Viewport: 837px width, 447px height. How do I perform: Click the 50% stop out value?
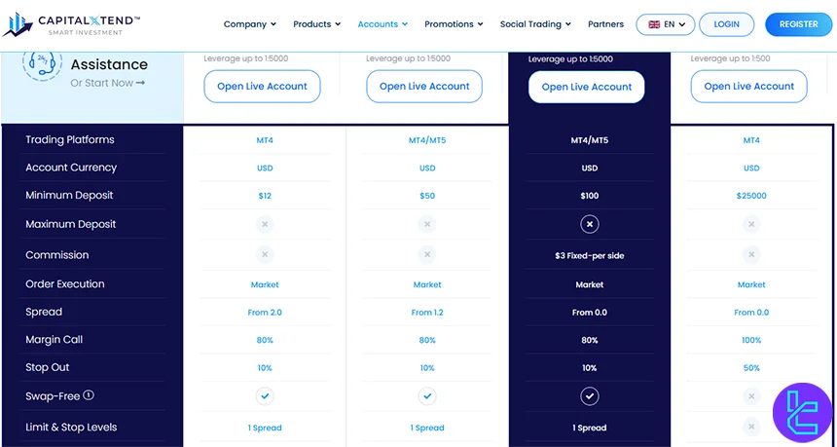click(751, 368)
